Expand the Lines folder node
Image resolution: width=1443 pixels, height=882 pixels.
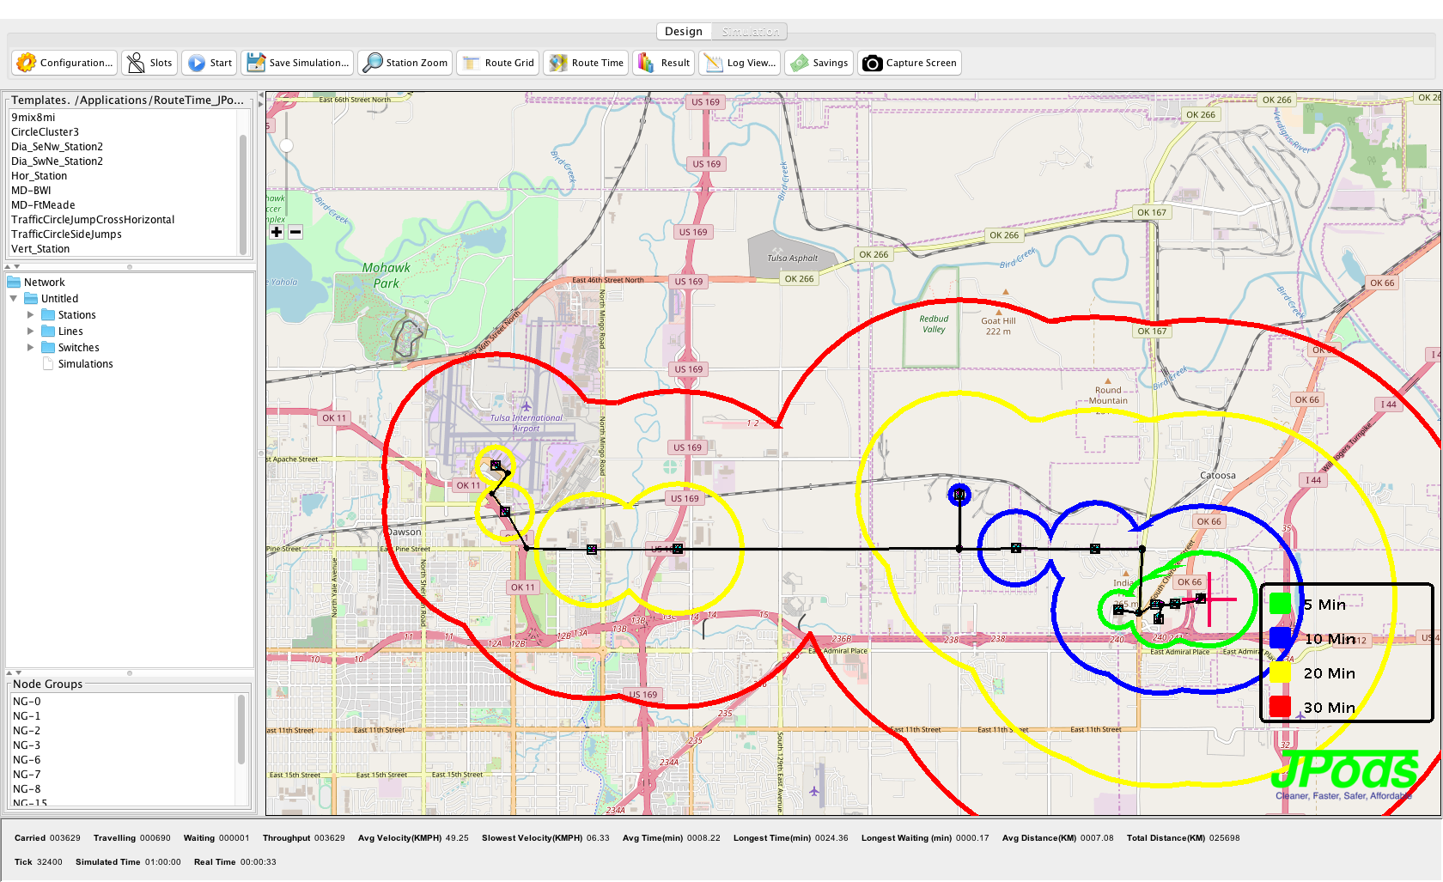tap(31, 332)
